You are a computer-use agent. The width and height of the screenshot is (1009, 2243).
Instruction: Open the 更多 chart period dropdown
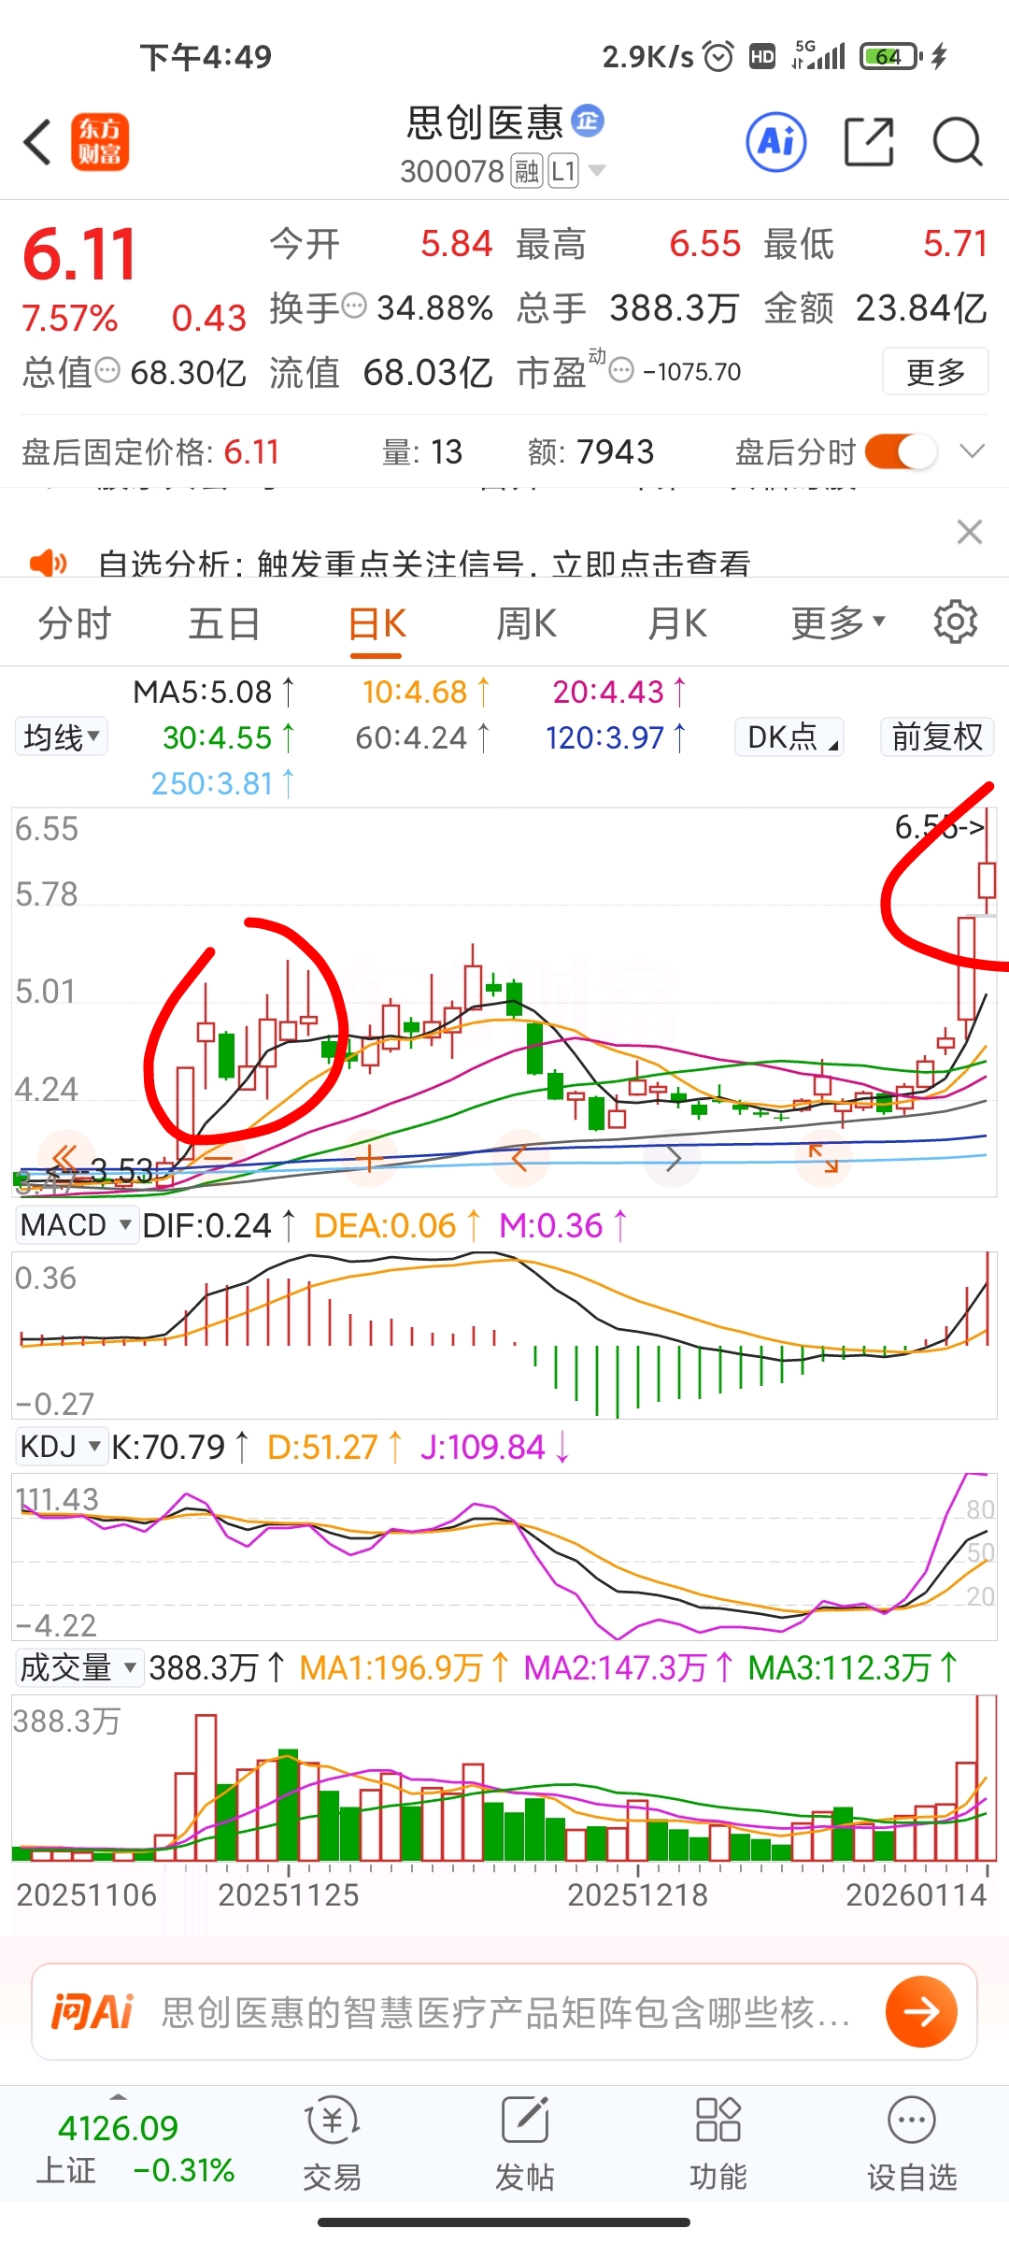point(838,622)
